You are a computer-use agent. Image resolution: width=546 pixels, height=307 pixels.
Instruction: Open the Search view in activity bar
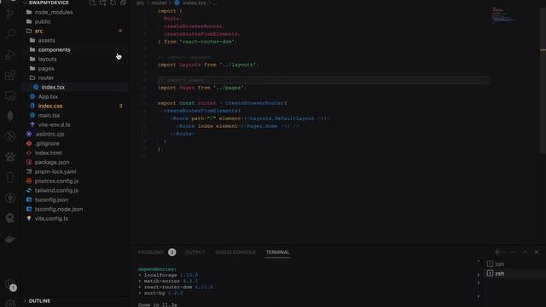(x=10, y=34)
